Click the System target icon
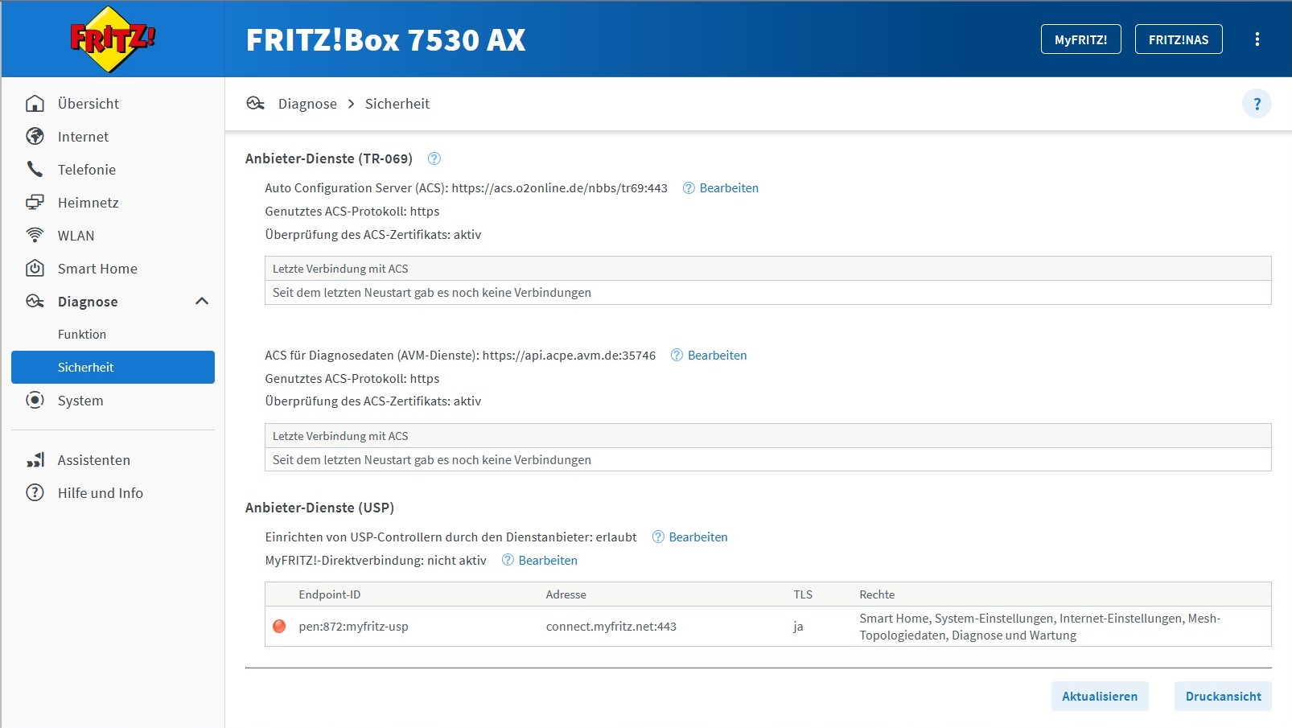Viewport: 1292px width, 728px height. point(35,401)
